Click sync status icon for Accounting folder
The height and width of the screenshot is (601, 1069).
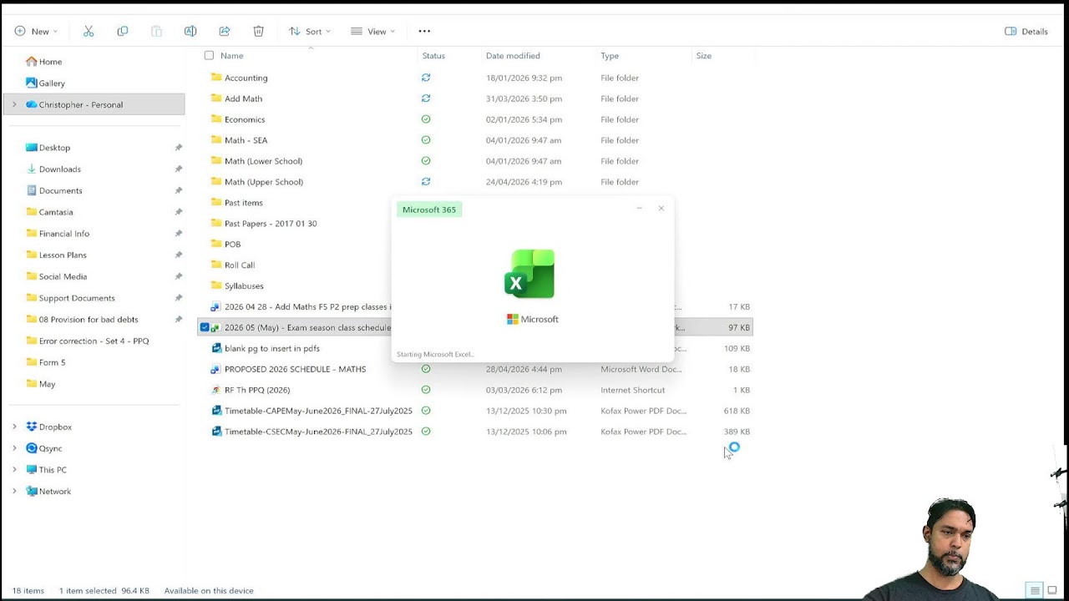coord(426,78)
